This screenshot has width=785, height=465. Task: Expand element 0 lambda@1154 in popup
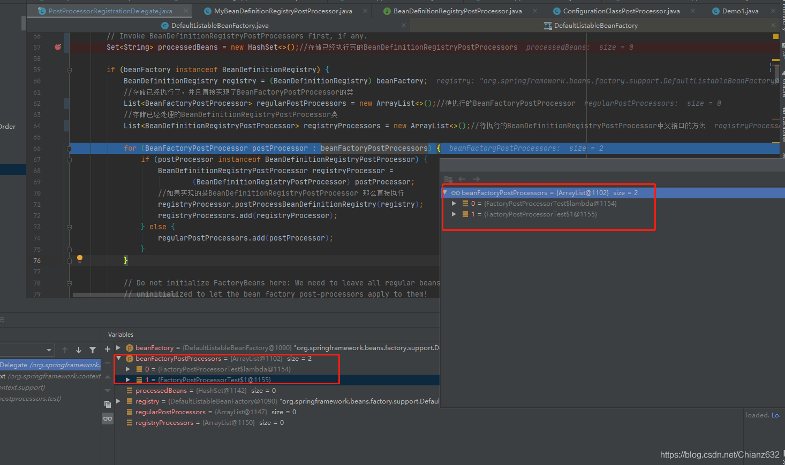point(454,204)
